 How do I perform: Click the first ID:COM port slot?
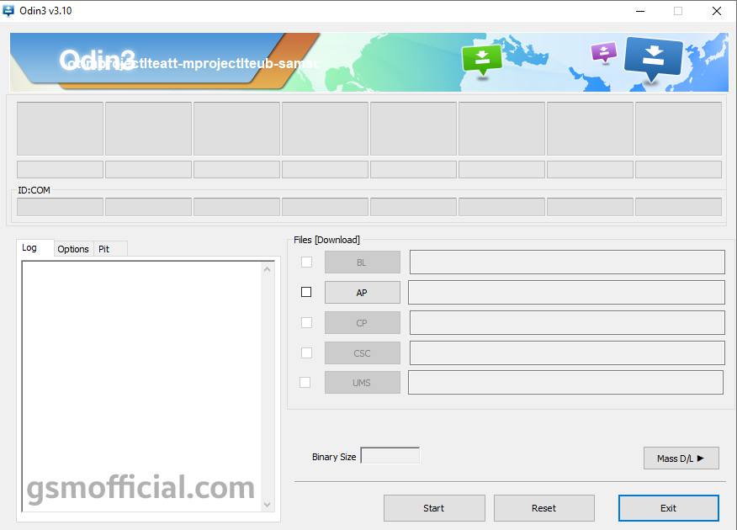(61, 207)
